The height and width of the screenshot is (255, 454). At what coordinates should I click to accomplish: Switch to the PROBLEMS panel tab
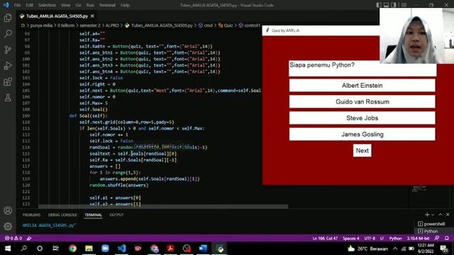[31, 215]
